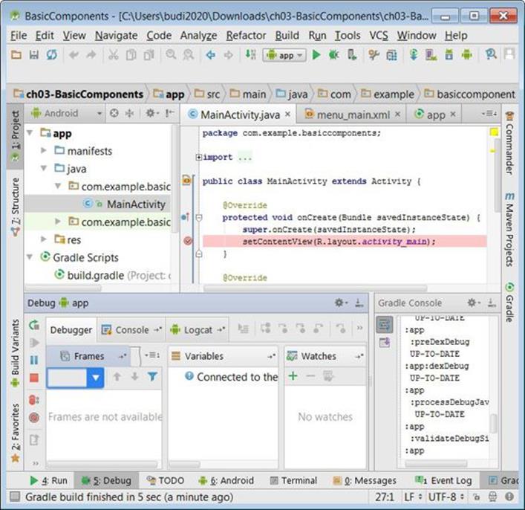The width and height of the screenshot is (525, 510).
Task: Open the Android project view dropdown
Action: coord(66,113)
